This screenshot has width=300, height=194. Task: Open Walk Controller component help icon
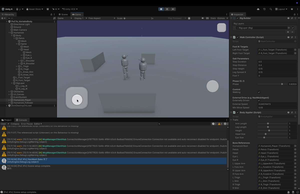pyautogui.click(x=288, y=37)
